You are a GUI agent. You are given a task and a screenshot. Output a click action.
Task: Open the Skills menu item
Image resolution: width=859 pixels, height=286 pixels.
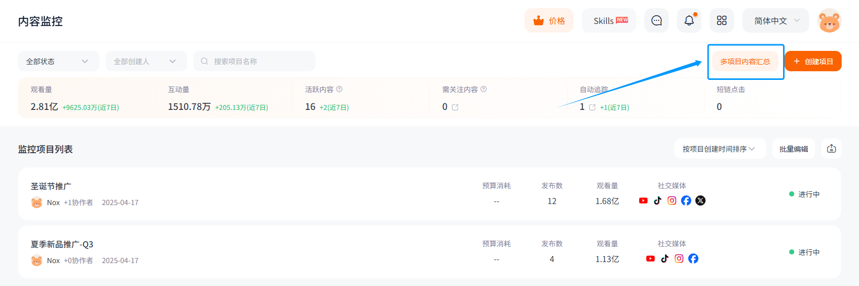tap(609, 20)
